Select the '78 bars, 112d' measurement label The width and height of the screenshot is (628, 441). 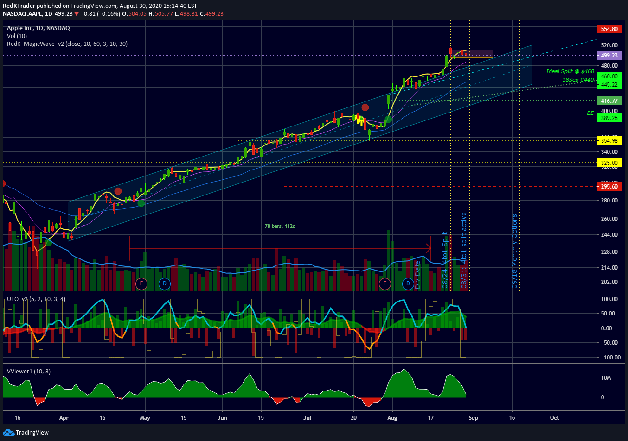point(280,226)
